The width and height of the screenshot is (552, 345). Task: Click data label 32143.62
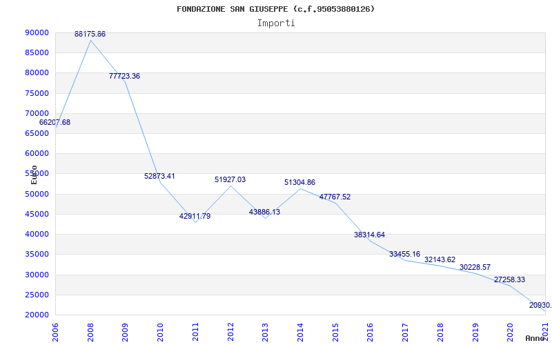[x=440, y=260]
